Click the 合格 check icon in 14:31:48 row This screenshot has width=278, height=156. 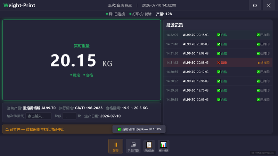pyautogui.click(x=219, y=44)
